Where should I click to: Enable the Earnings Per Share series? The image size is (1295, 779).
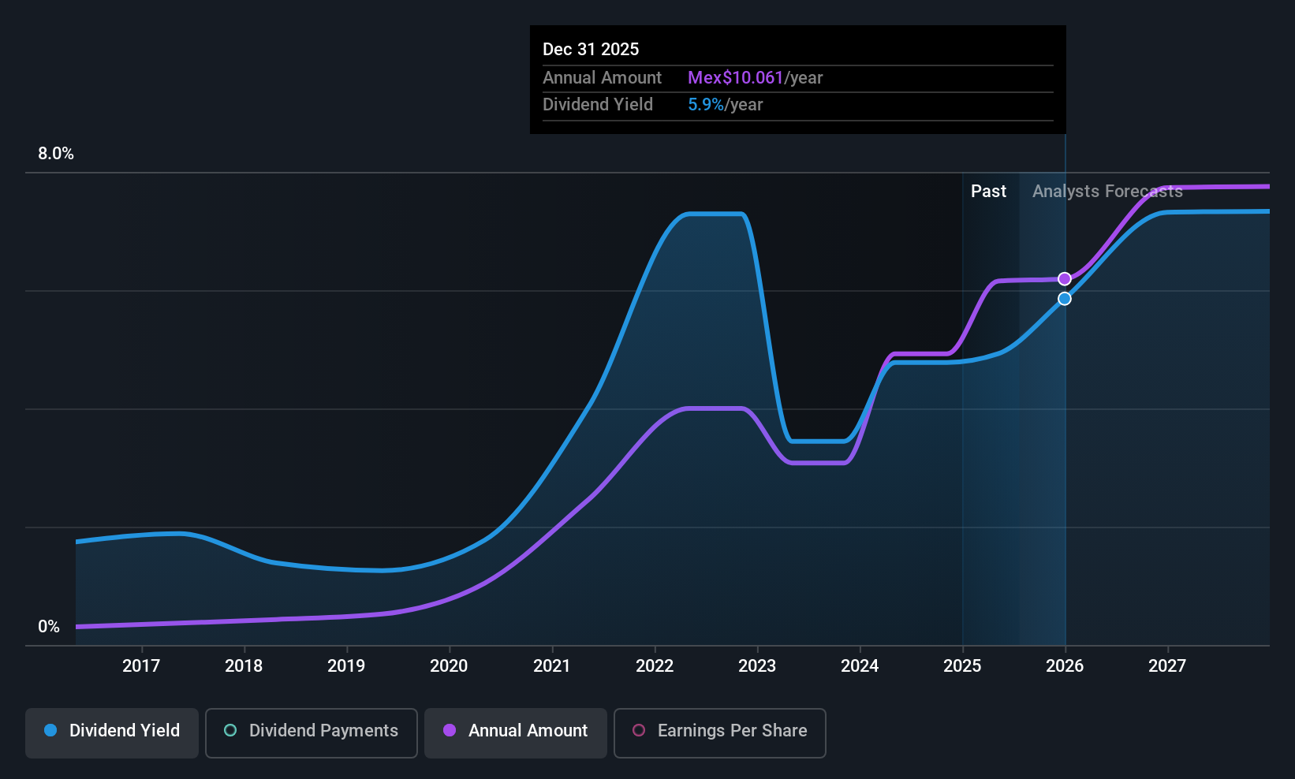[x=720, y=733]
